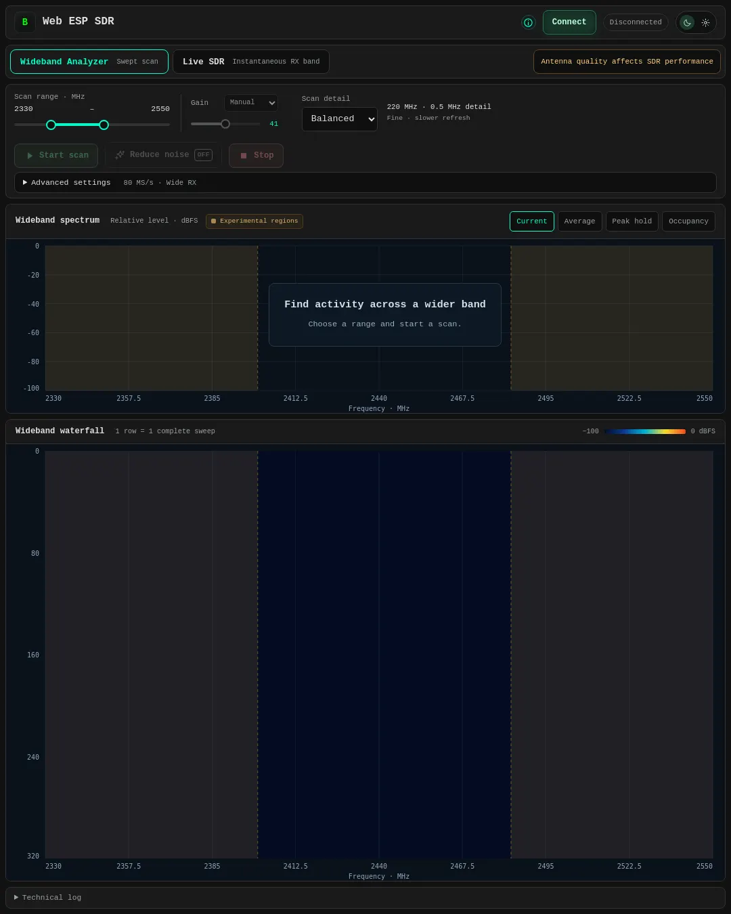Click the '−100' waterfall scale label

coord(590,431)
